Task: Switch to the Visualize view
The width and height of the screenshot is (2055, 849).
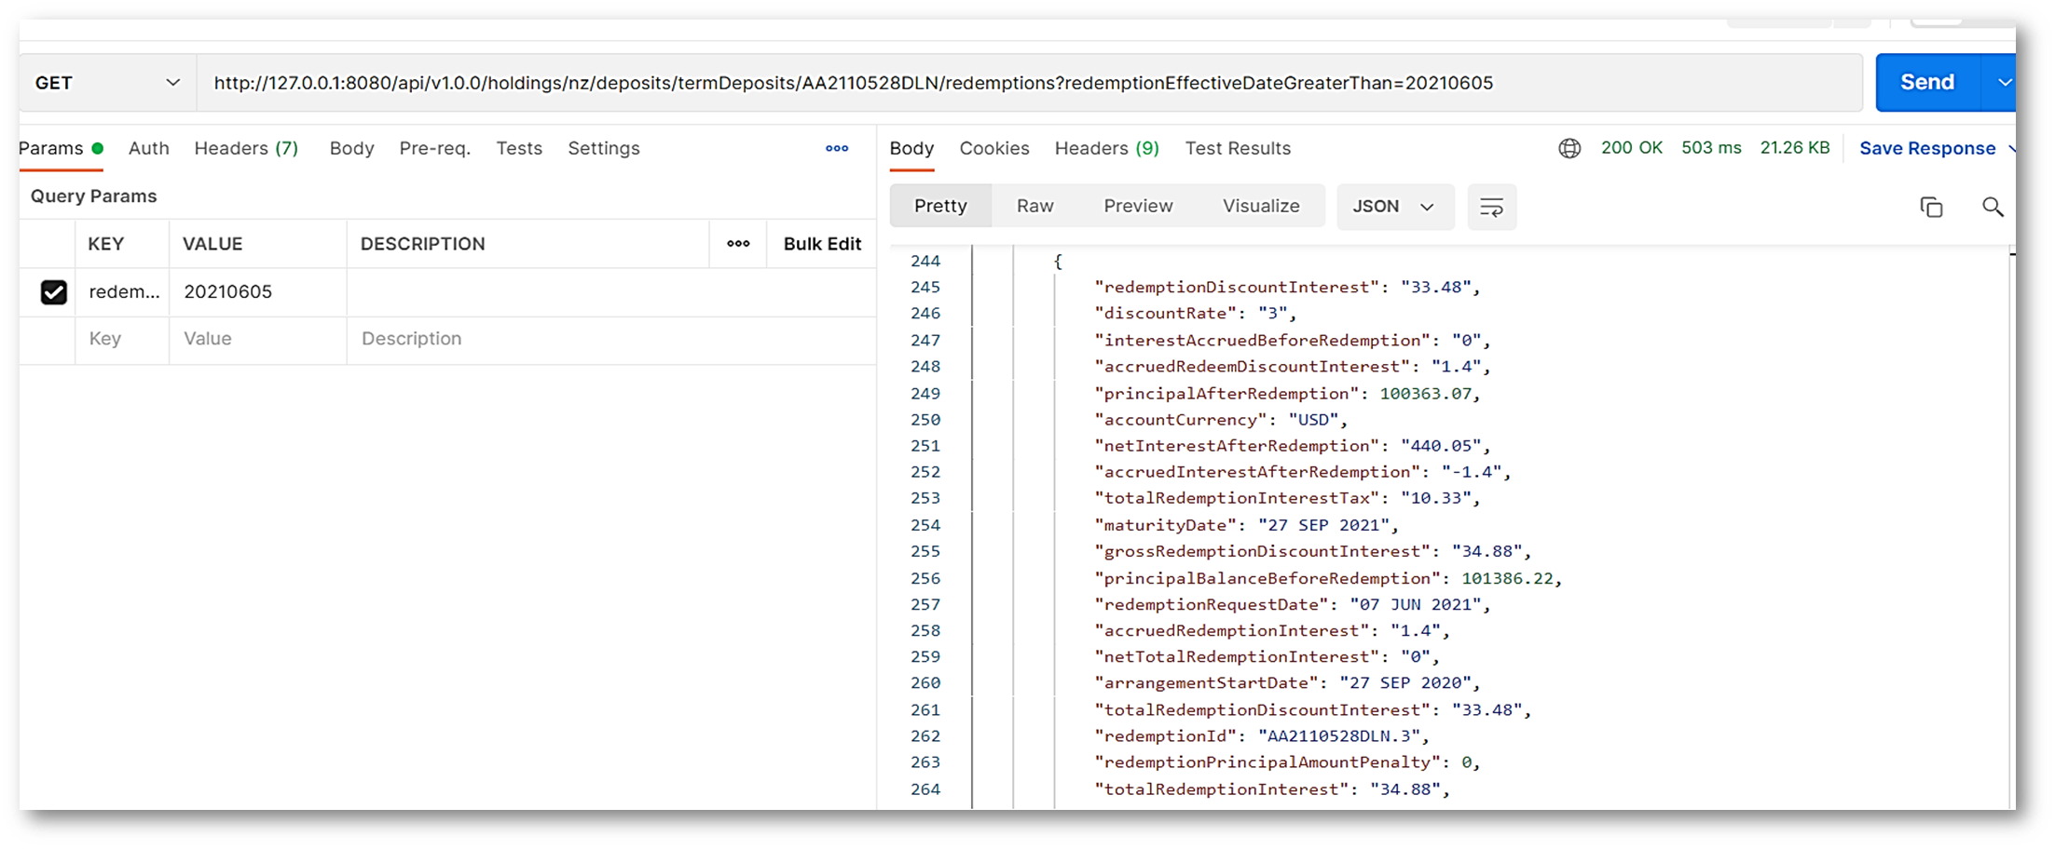Action: pos(1260,207)
